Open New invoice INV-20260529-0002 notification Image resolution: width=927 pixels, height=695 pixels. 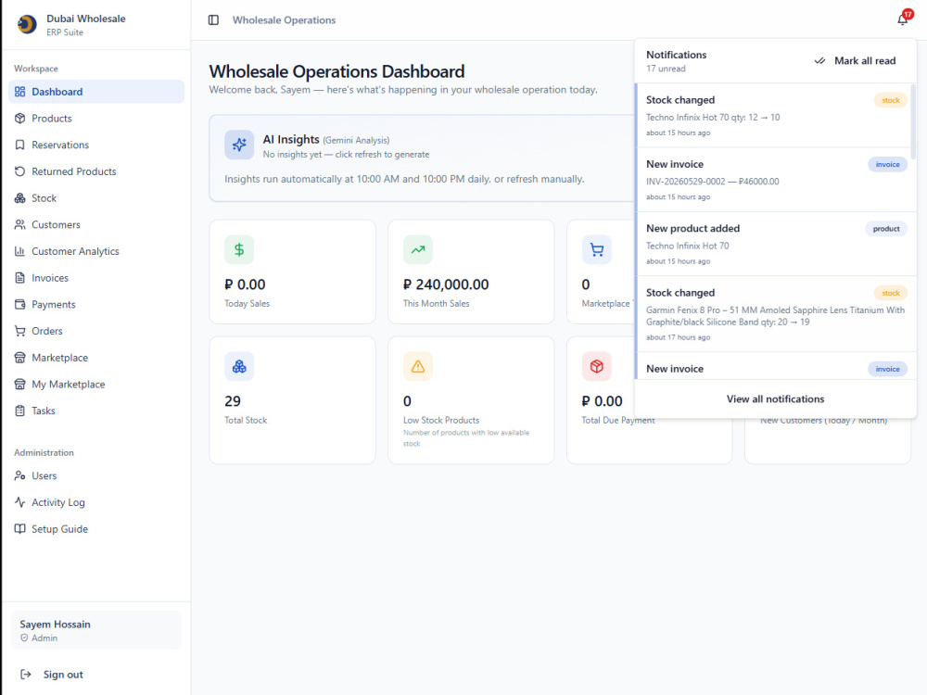coord(773,180)
